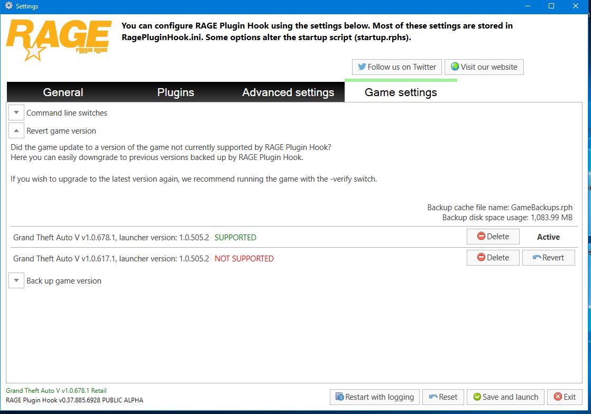Image resolution: width=591 pixels, height=414 pixels.
Task: Click the green SUPPORTED status text
Action: 235,238
